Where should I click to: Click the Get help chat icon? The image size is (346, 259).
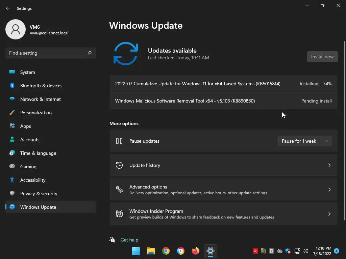(112, 240)
